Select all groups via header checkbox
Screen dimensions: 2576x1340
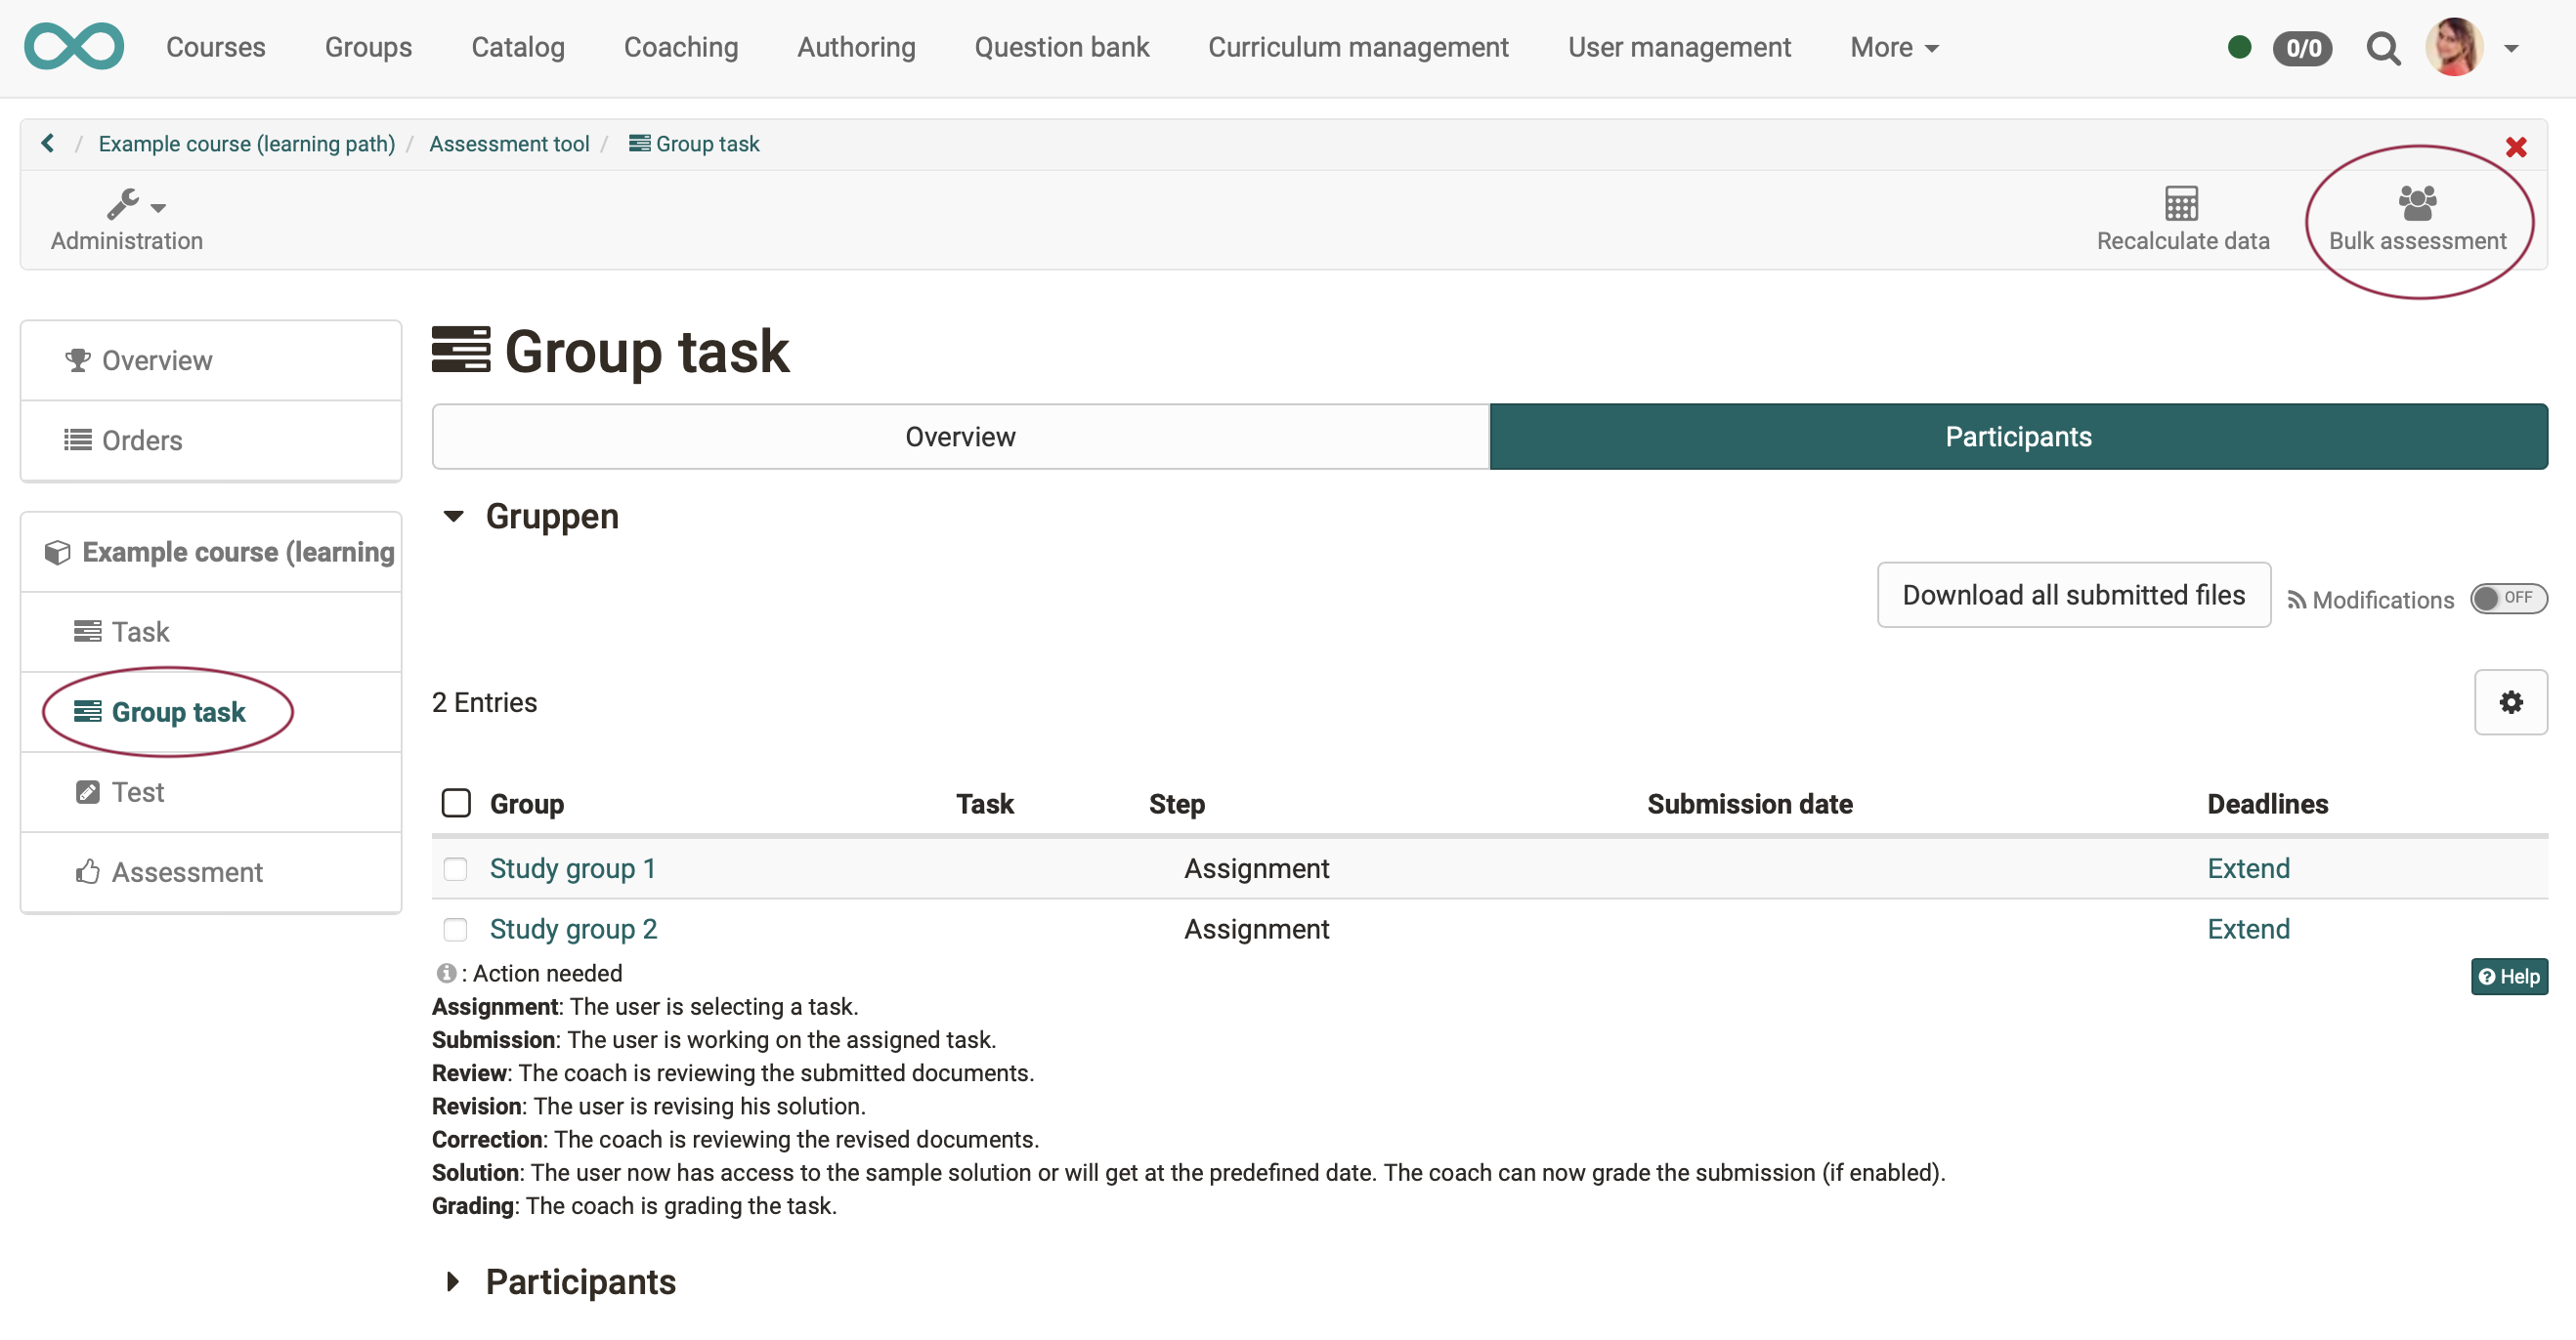point(457,803)
